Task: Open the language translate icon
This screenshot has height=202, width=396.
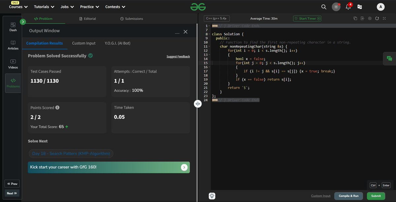Action: click(360, 7)
